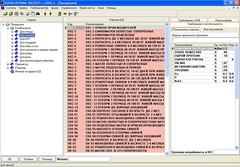The height and width of the screenshot is (167, 240).
Task: Switch to Все показатели tab
Action: click(x=214, y=29)
